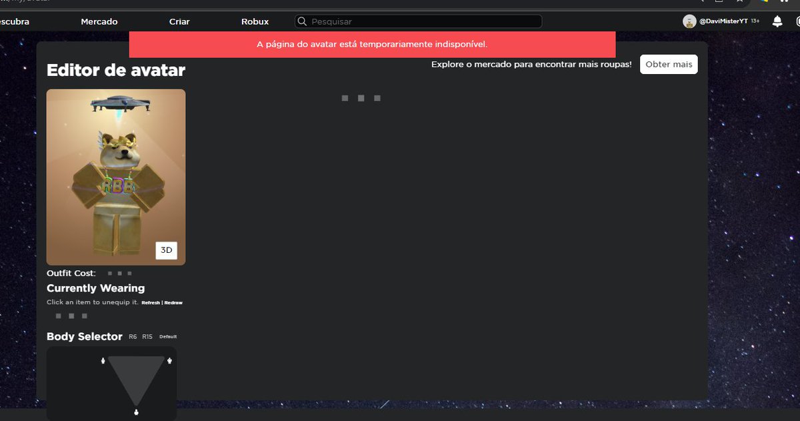Click the avatar preview thumbnail

point(116,177)
